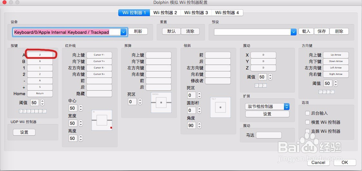
Task: Adjust the 红外线 高度 stepper arrows
Action: (x=81, y=138)
